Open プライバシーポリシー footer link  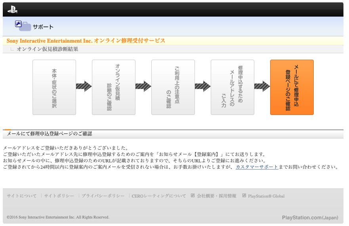[103, 196]
